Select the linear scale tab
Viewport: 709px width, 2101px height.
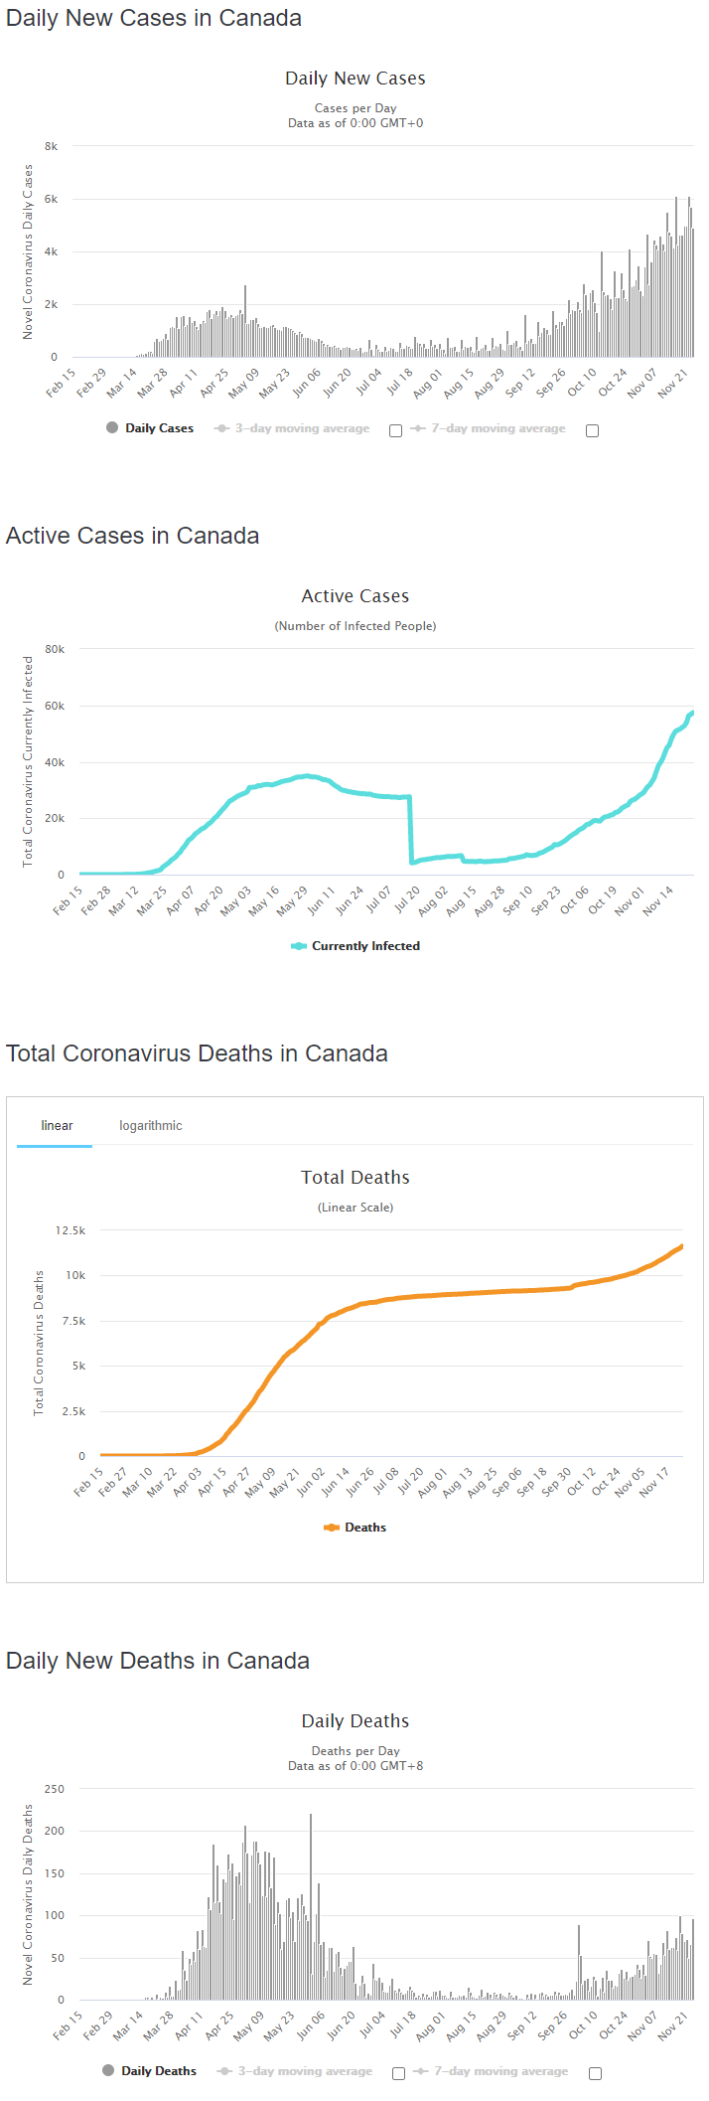(x=57, y=1126)
